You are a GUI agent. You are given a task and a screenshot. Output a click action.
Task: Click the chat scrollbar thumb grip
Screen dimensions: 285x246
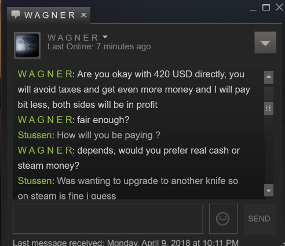click(269, 108)
